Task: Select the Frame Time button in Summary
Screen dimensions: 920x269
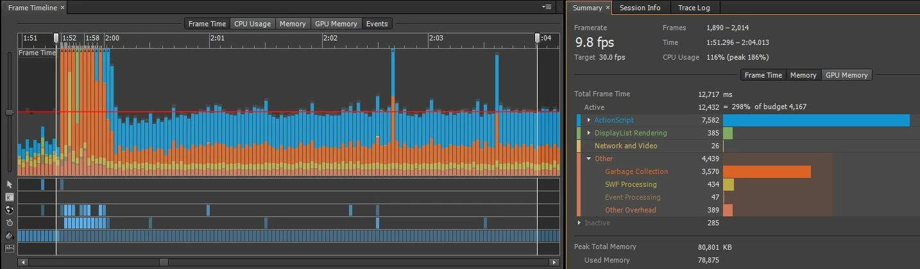Action: click(763, 75)
